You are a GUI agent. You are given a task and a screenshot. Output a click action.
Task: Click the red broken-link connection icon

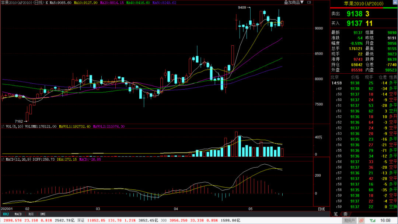coord(362,220)
